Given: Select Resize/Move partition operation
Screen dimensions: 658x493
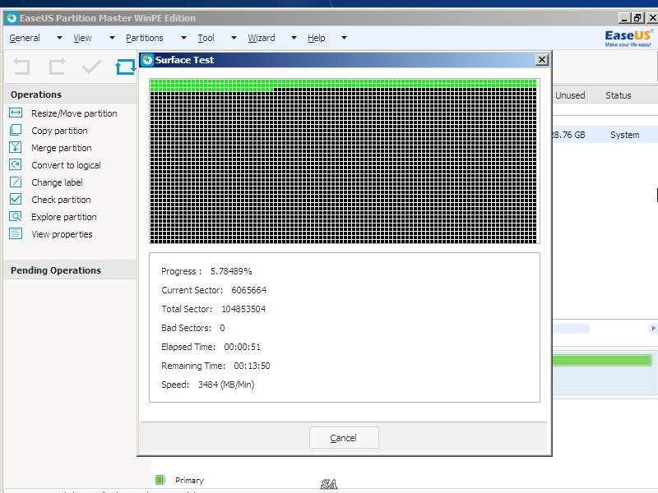Looking at the screenshot, I should 74,113.
